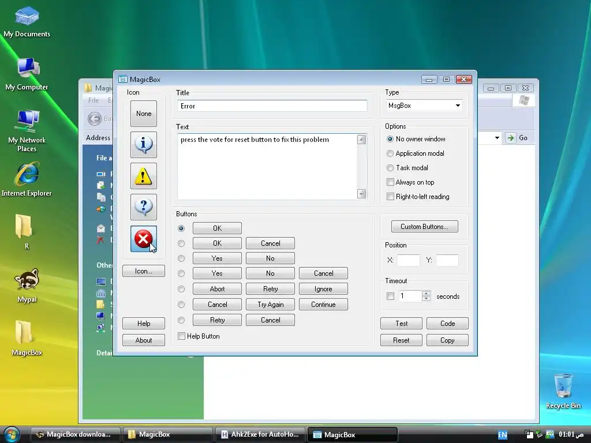The width and height of the screenshot is (591, 443).
Task: Open the Type MsgBox dropdown
Action: [x=424, y=106]
